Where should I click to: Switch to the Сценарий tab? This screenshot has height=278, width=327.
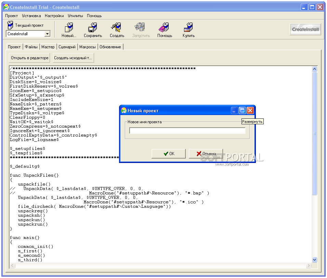click(x=67, y=47)
